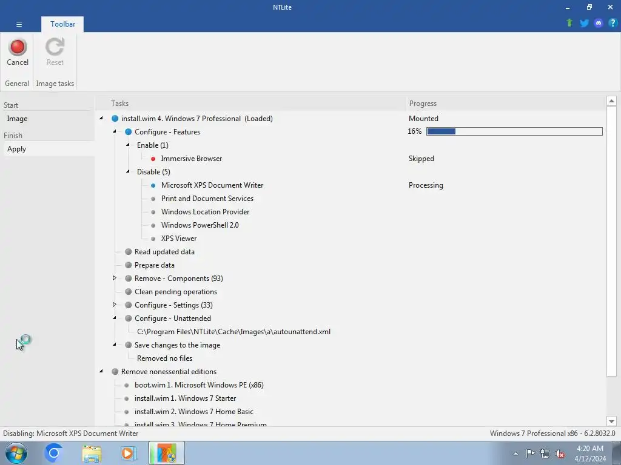Collapse the install.wim 4 Windows 7 Professional node

click(x=101, y=118)
